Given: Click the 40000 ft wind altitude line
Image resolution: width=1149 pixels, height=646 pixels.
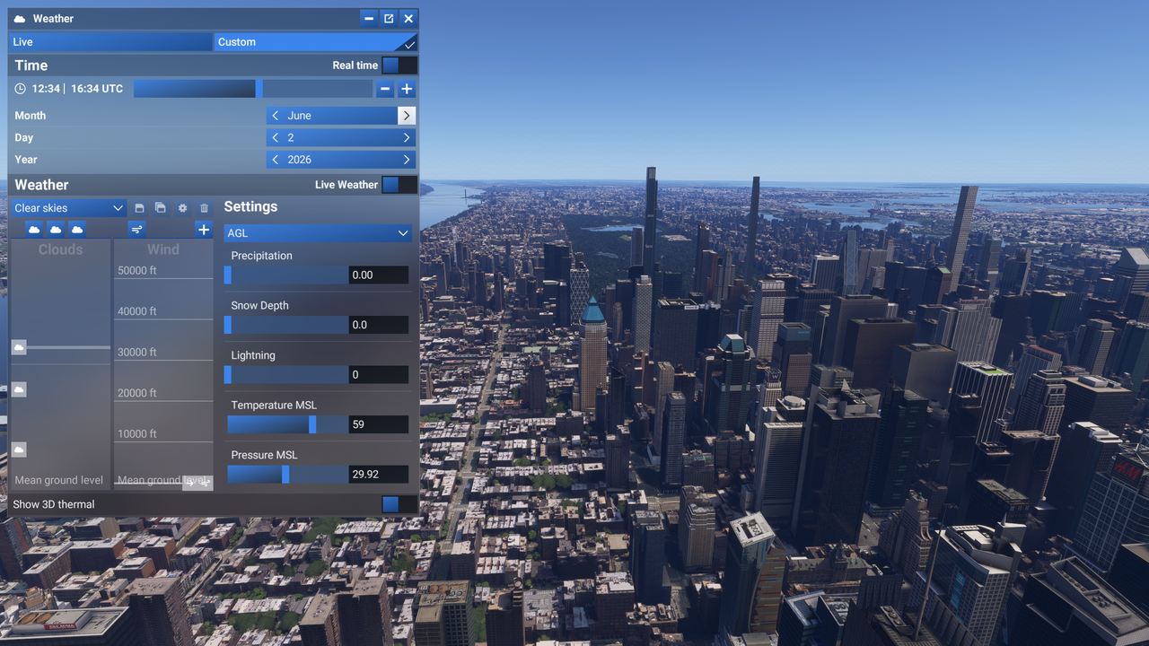Looking at the screenshot, I should (x=163, y=319).
